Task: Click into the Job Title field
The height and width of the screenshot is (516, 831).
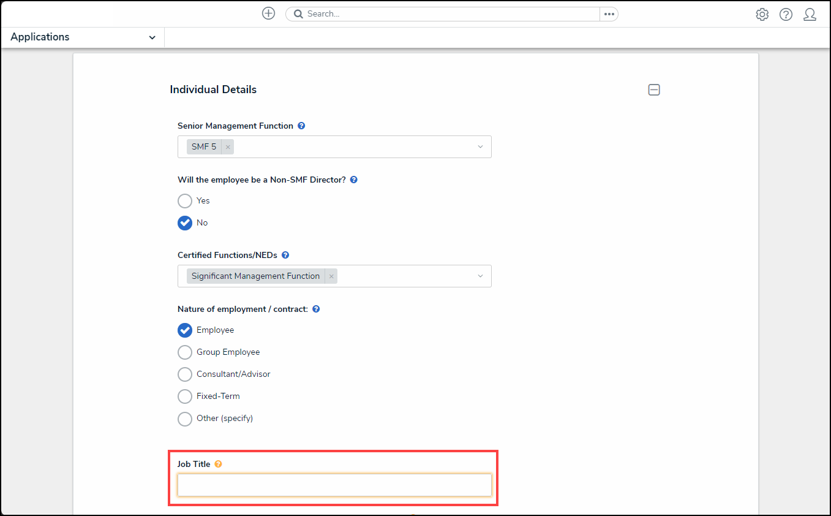Action: (x=334, y=485)
